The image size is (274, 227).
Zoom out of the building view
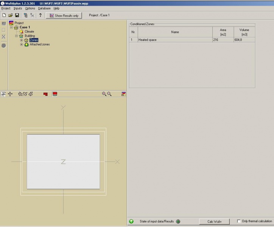click(x=109, y=94)
